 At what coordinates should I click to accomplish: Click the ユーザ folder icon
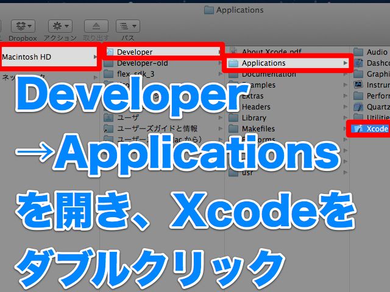click(x=108, y=117)
